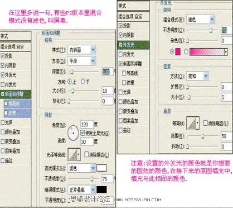Check 描边 in bevel dialog style list
The width and height of the screenshot is (233, 208).
pos(2,160)
